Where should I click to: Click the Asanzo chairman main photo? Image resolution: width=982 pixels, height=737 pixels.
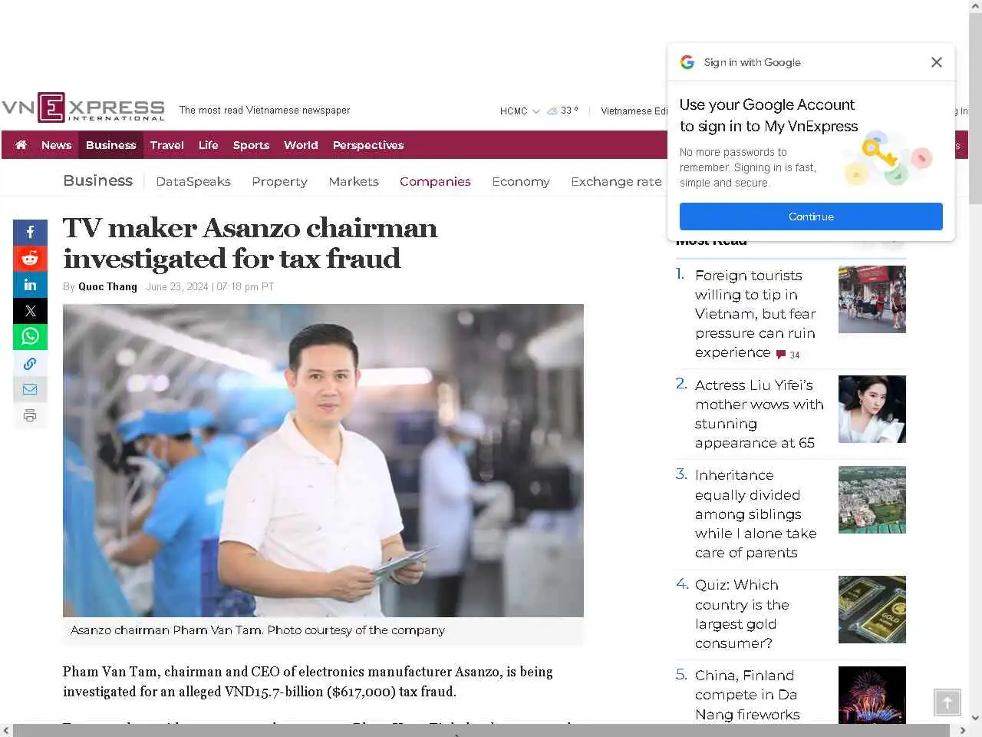323,461
